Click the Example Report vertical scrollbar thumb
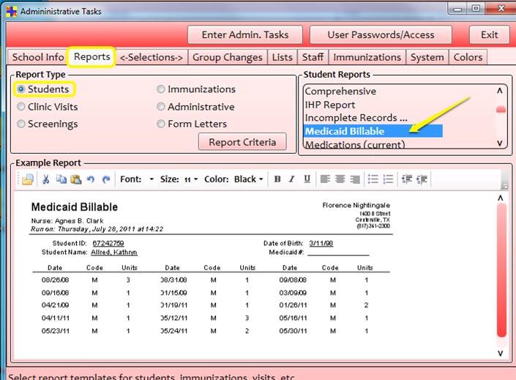516x380 pixels. pos(501,270)
